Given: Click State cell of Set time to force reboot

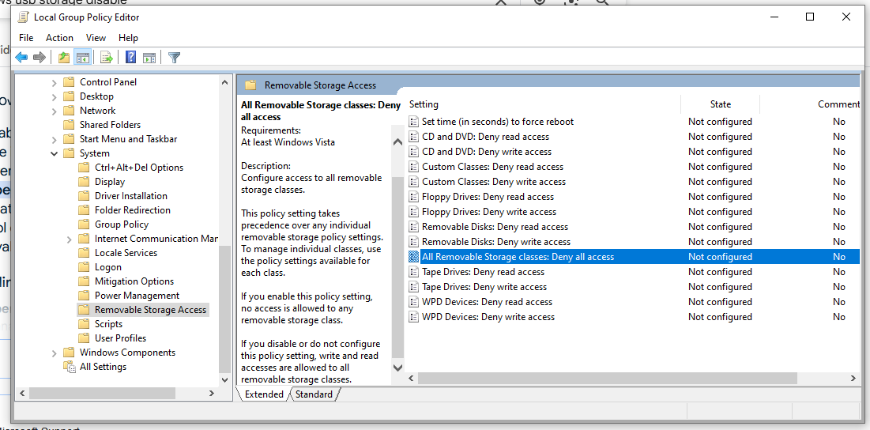Looking at the screenshot, I should point(720,122).
